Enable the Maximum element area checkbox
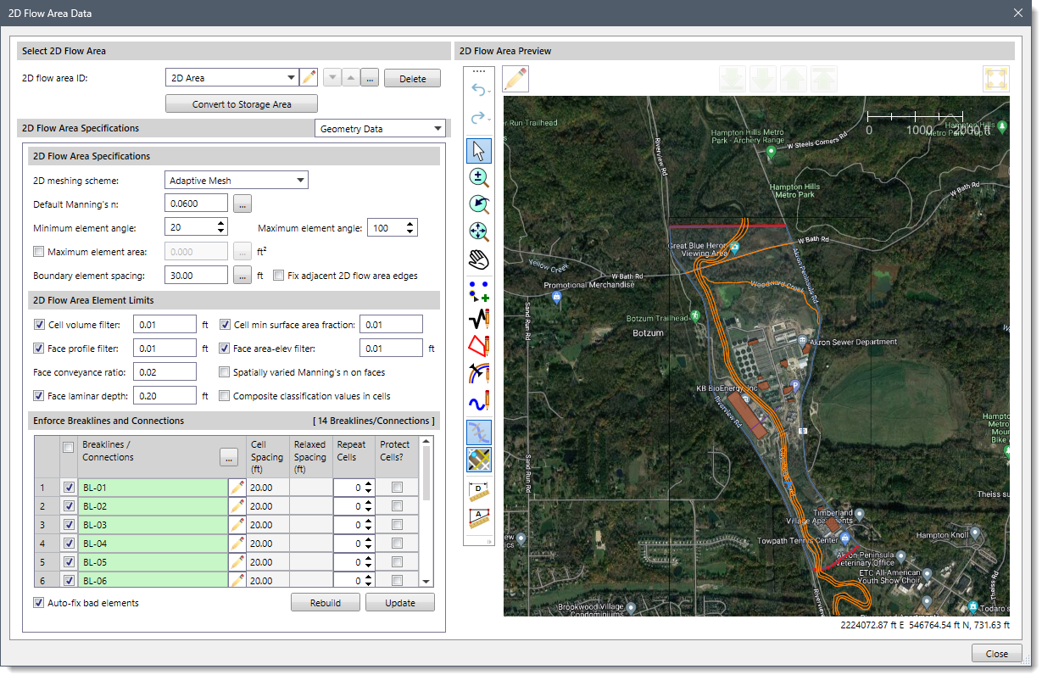Image resolution: width=1042 pixels, height=675 pixels. coord(38,252)
